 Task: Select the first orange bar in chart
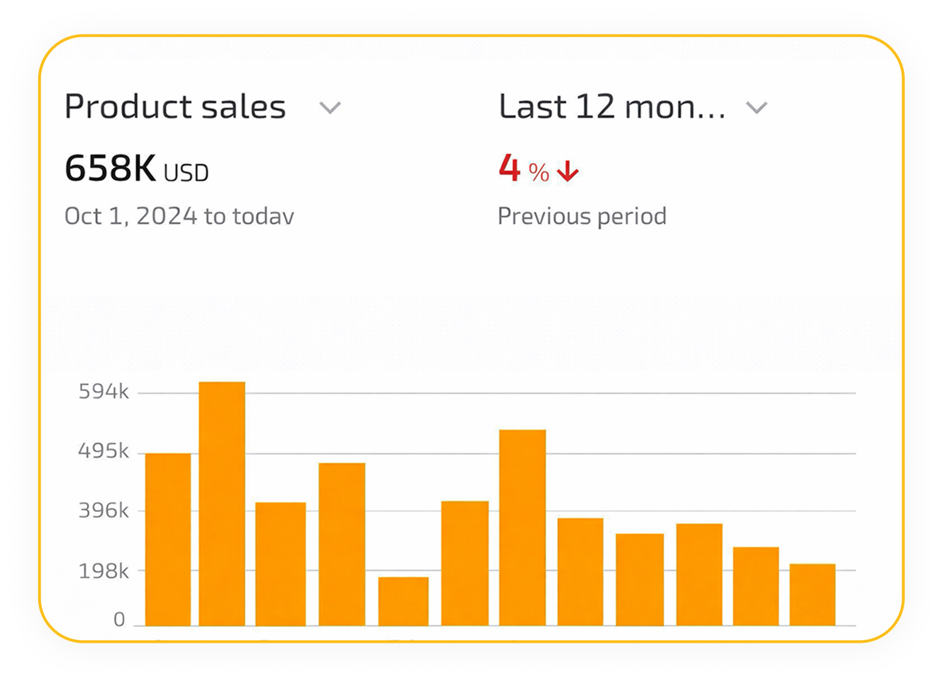pyautogui.click(x=168, y=539)
